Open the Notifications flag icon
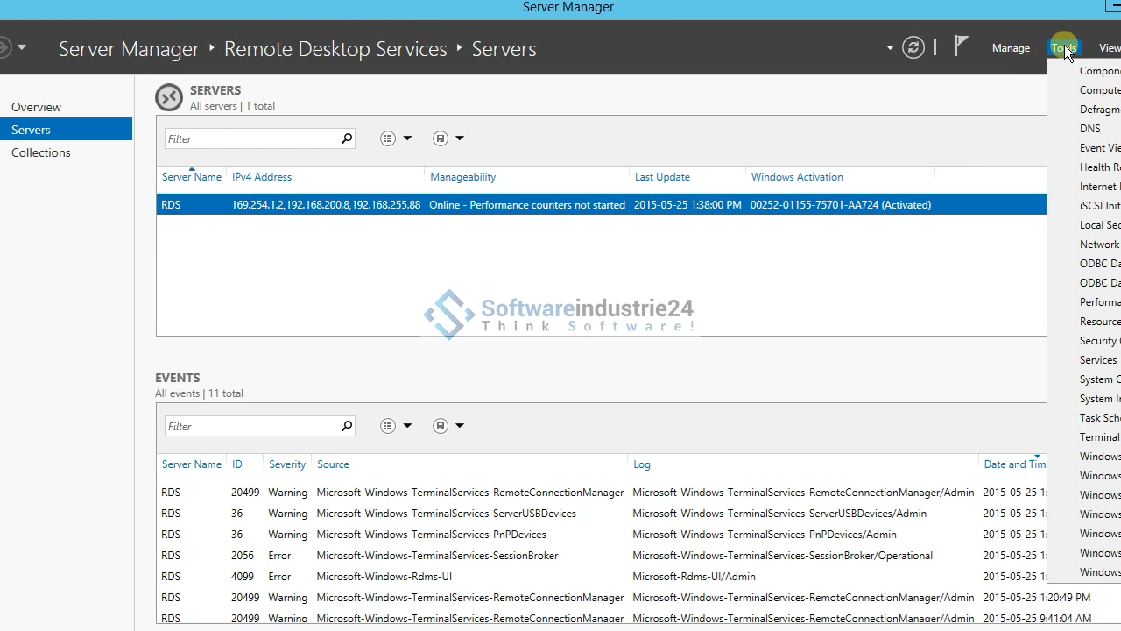Screen dimensions: 1121x631 pos(961,46)
